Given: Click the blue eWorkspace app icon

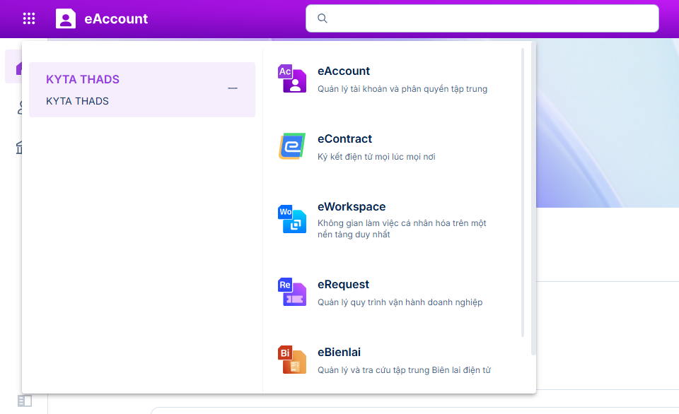Looking at the screenshot, I should point(292,219).
